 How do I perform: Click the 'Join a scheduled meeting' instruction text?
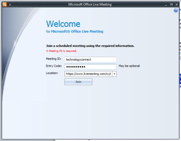click(x=90, y=46)
